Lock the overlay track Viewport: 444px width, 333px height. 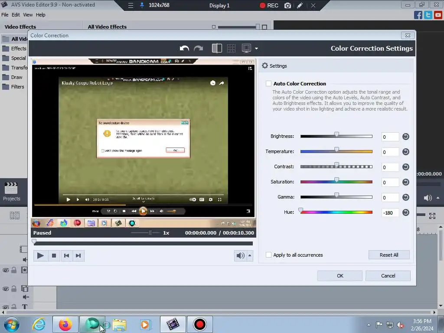point(14,288)
